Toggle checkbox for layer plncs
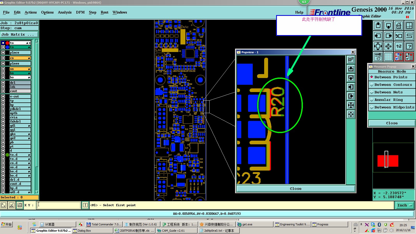This screenshot has width=416, height=234. click(x=3, y=53)
